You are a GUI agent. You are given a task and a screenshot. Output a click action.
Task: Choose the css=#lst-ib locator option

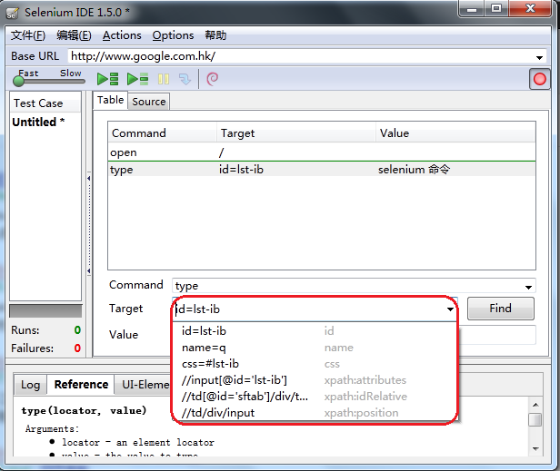point(315,364)
